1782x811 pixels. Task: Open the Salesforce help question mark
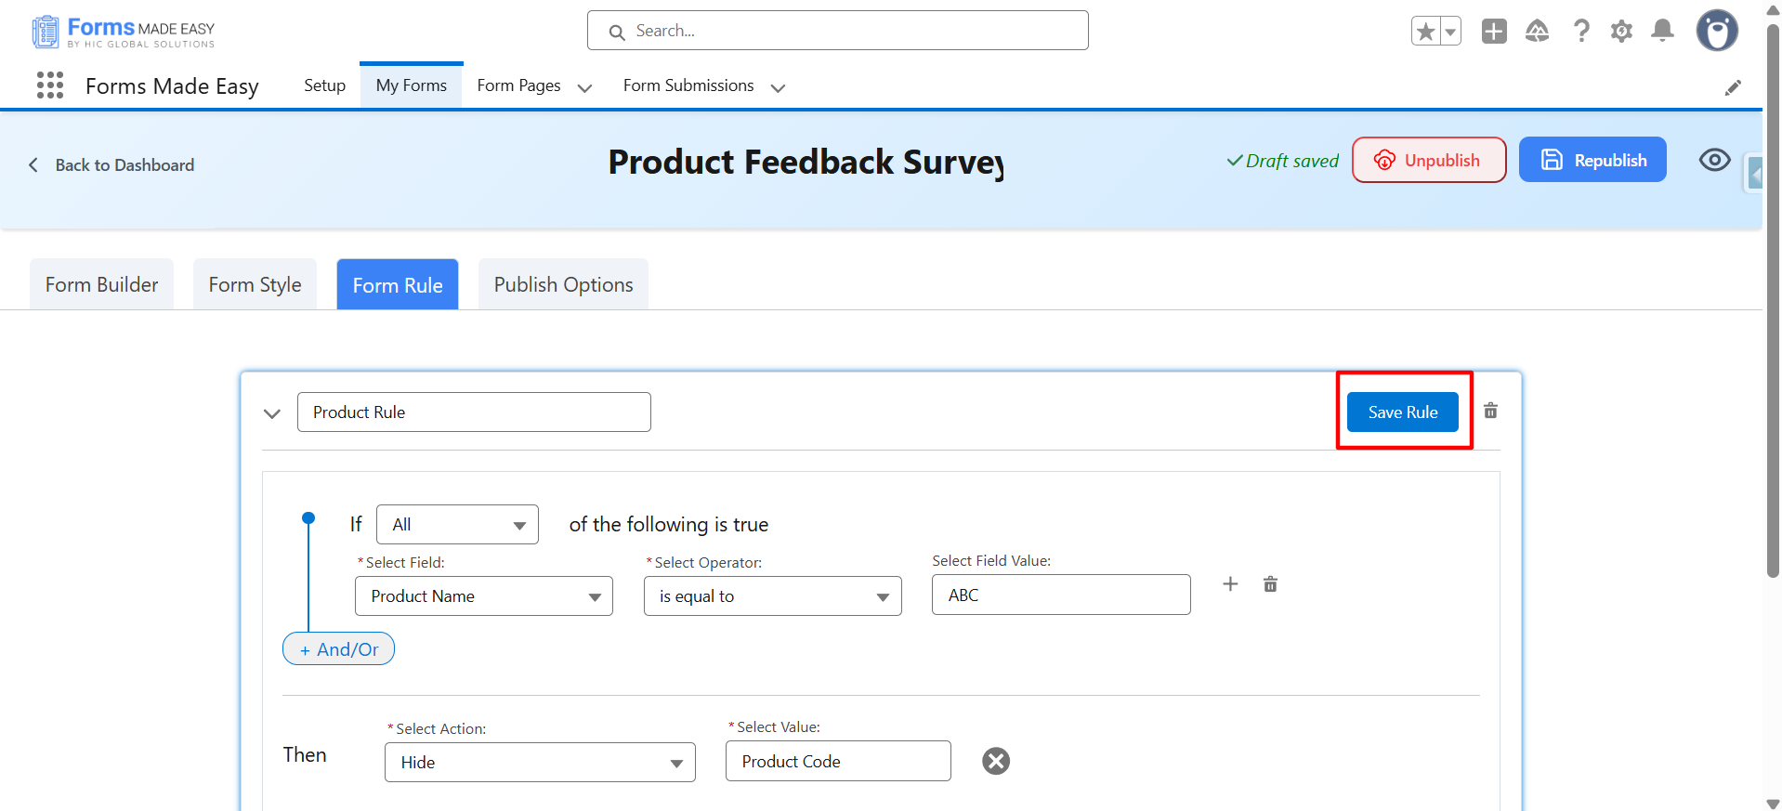(x=1580, y=32)
